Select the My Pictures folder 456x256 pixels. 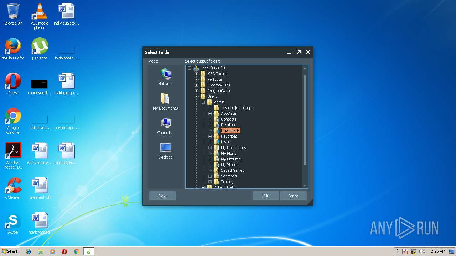point(230,159)
